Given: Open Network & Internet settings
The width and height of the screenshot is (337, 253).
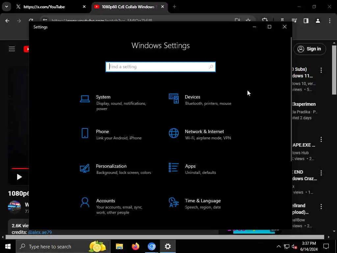Looking at the screenshot, I should point(200,134).
